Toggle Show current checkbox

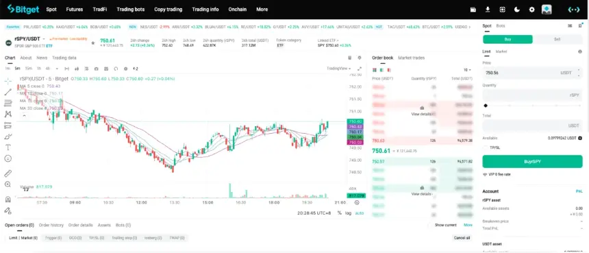tap(431, 225)
